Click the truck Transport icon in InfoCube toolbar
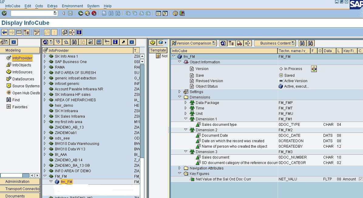This screenshot has height=198, width=363. tap(239, 43)
